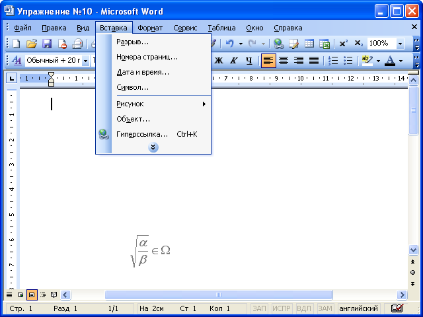The height and width of the screenshot is (317, 423).
Task: Click the spelling and grammar status book icon
Action: coord(397,308)
